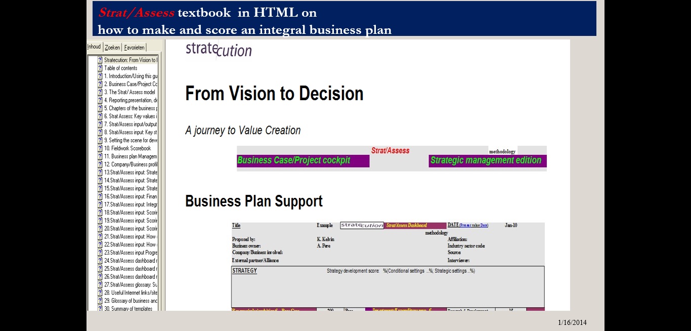Viewport: 691px width, 331px height.
Task: Open '2. Business Case/Project Cockpit' topic
Action: pos(131,84)
